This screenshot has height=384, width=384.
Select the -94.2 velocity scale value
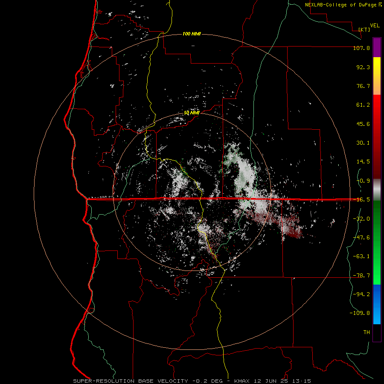(x=361, y=294)
